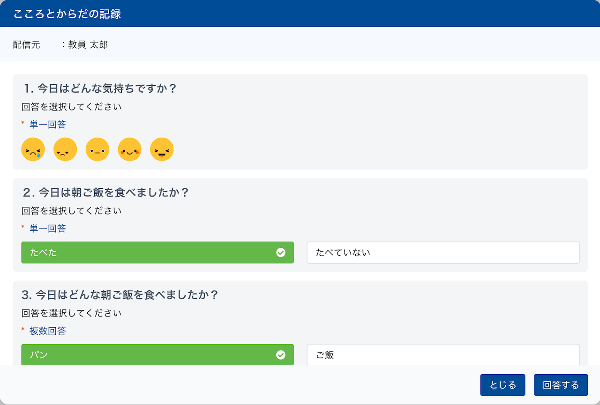Toggle the ご飯 breakfast choice

(x=443, y=355)
